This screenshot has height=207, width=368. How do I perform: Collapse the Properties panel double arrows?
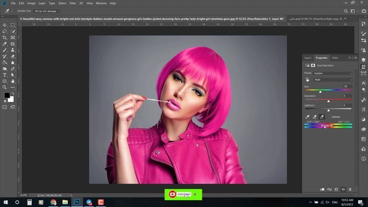pos(350,57)
